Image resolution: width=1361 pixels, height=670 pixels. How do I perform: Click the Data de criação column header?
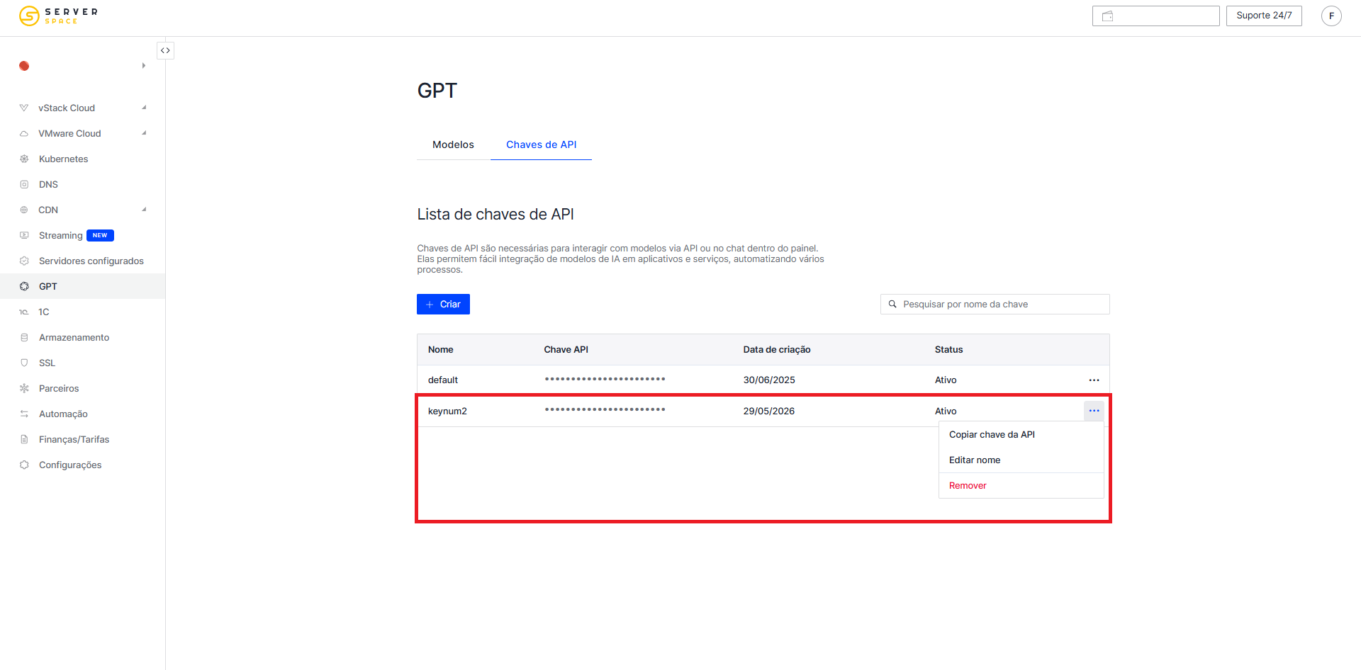click(x=776, y=350)
